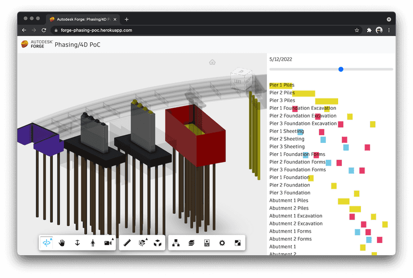The image size is (413, 278).
Task: Enable First Person walk mode
Action: click(x=92, y=242)
